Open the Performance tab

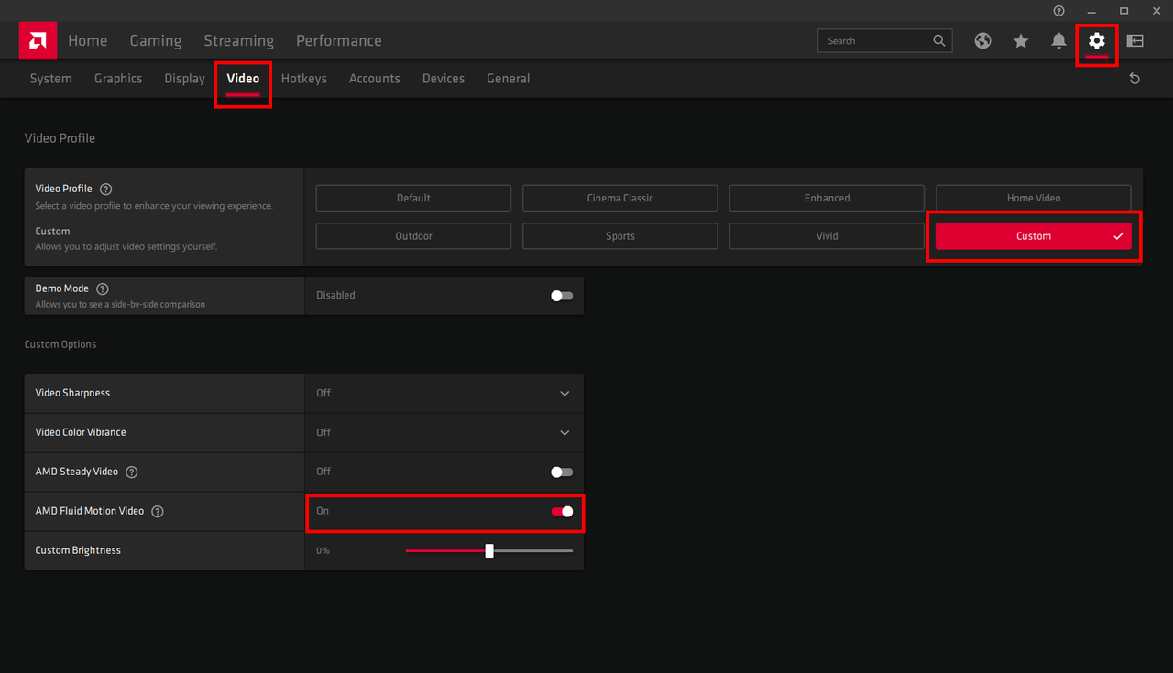click(338, 40)
